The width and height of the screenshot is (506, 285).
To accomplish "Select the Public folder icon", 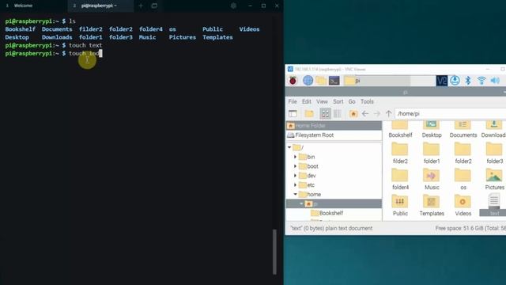I will (400, 205).
